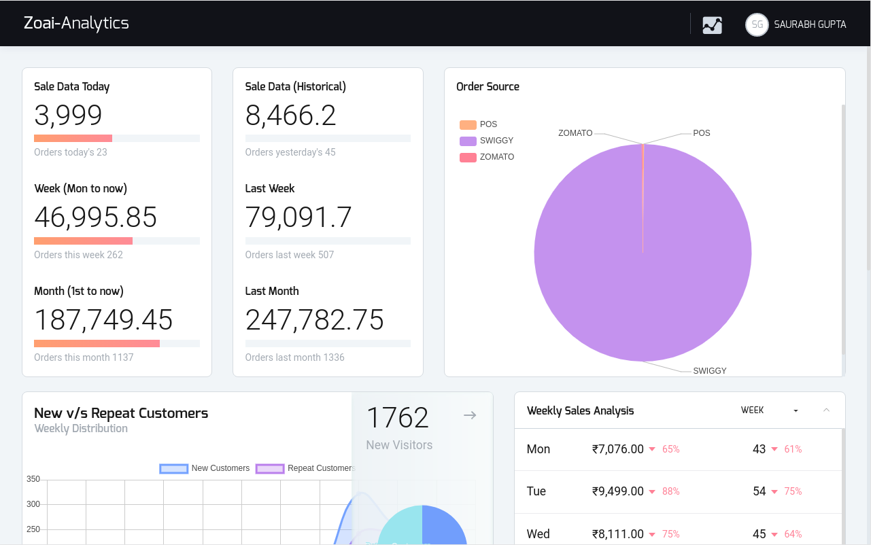871x545 pixels.
Task: Toggle the POS legend item in Order Source
Action: pos(479,124)
